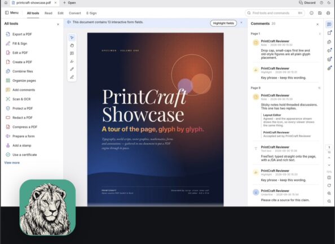Screen dimensions: 335x244
Task: Open the Compress a PDF tool
Action: click(21, 127)
